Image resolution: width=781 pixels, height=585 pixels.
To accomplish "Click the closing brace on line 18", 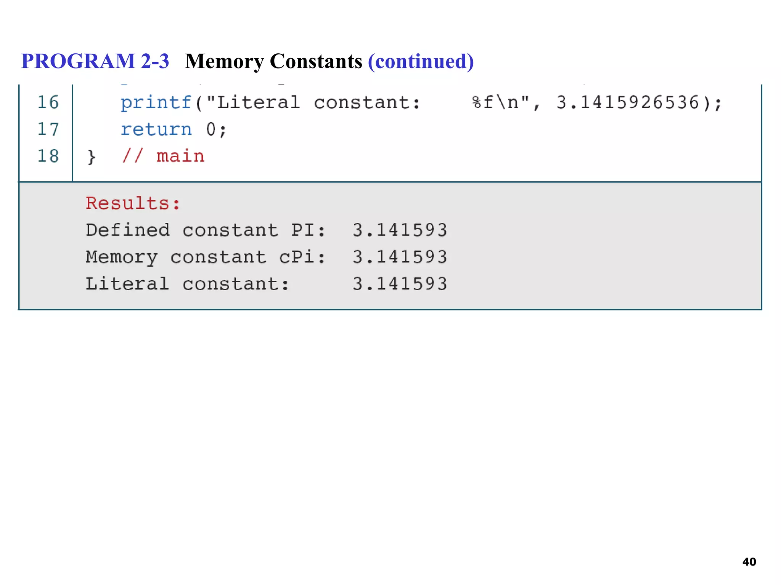I will (x=91, y=157).
